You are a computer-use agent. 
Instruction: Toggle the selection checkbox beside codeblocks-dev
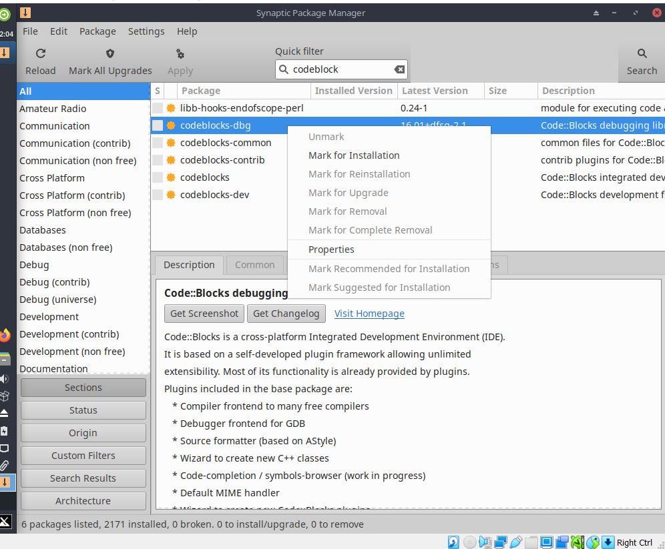tap(158, 194)
